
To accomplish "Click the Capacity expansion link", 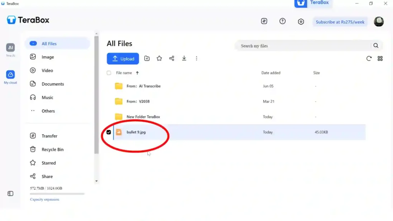I will point(45,200).
